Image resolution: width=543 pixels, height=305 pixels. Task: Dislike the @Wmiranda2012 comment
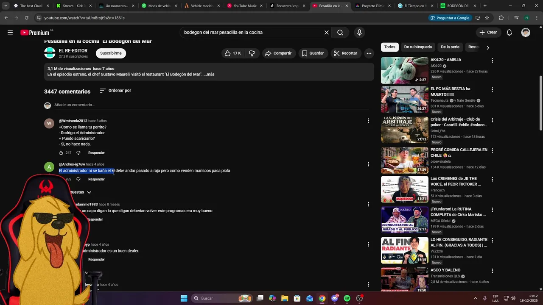coord(78,153)
